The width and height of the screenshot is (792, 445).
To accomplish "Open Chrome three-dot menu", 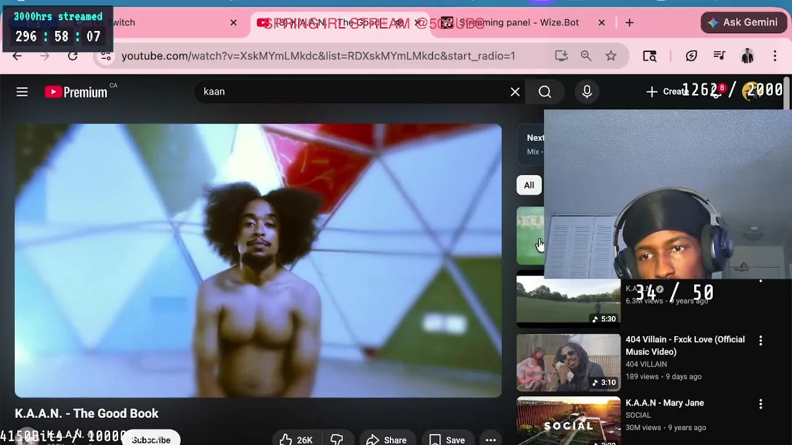I will [775, 56].
